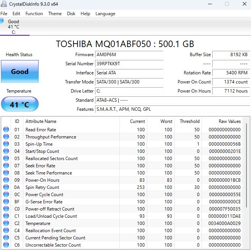Click the Attribute Name column header
251x250 pixels.
pos(41,121)
